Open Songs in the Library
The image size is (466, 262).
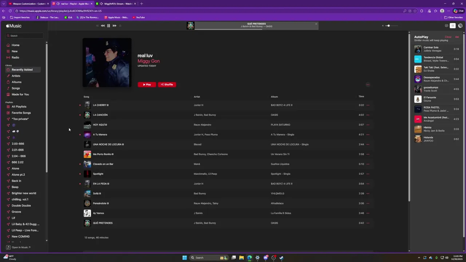(16, 88)
